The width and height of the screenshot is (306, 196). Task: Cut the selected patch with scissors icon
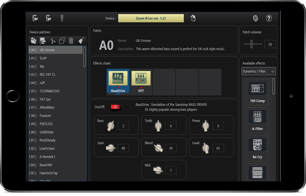[53, 41]
